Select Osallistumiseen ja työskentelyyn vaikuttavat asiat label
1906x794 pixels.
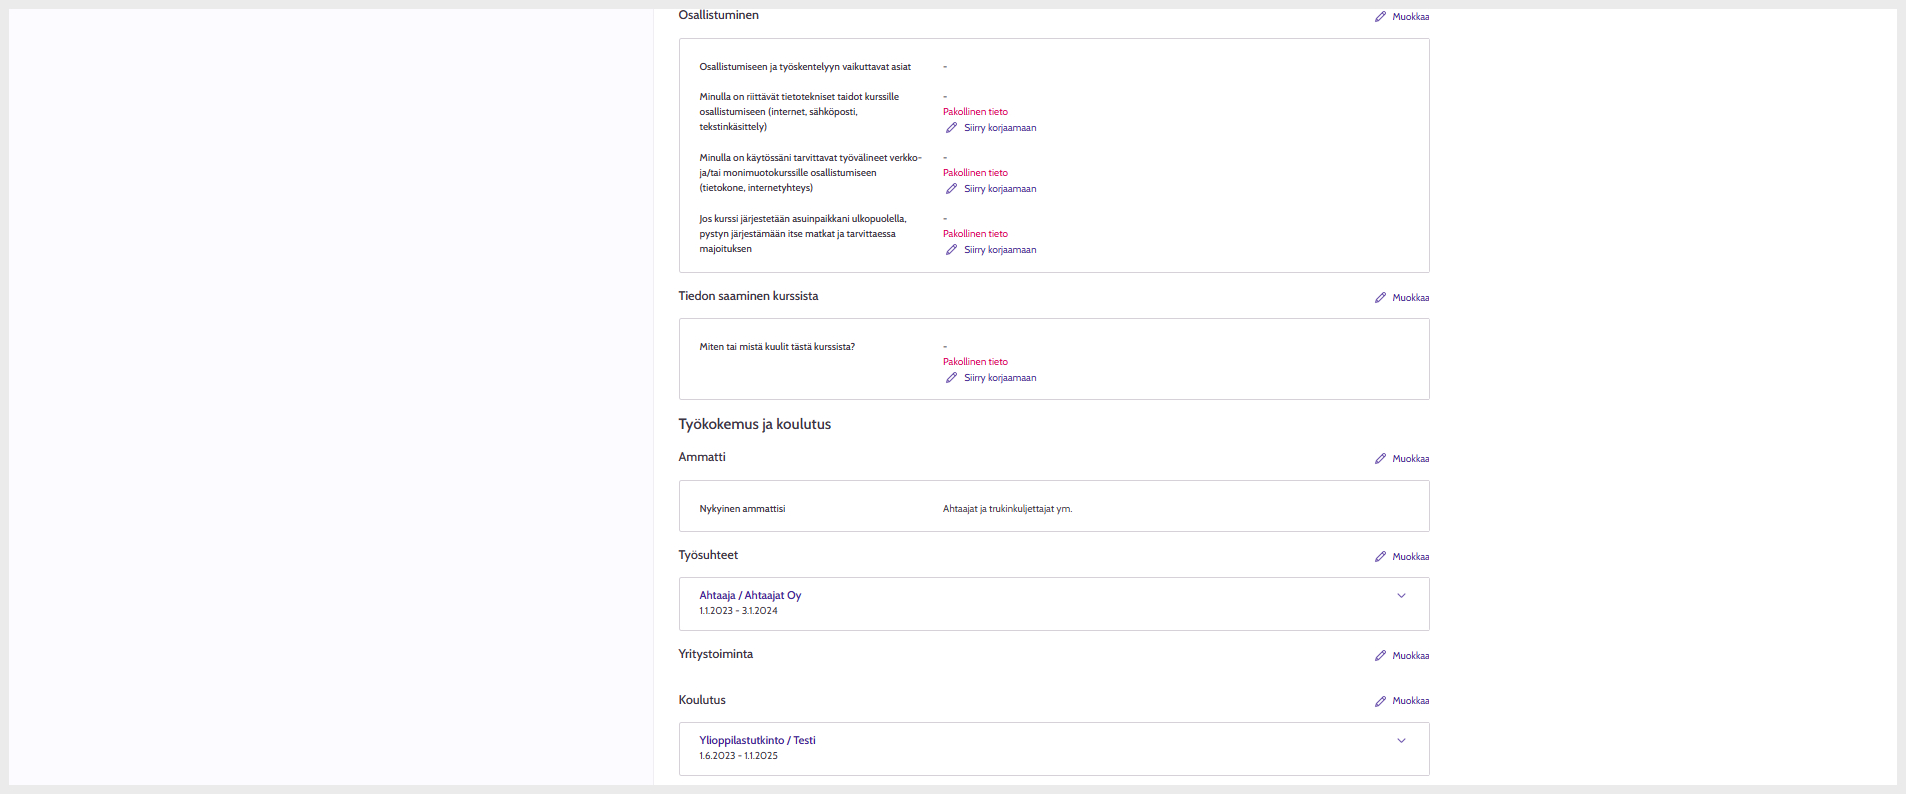tap(805, 67)
